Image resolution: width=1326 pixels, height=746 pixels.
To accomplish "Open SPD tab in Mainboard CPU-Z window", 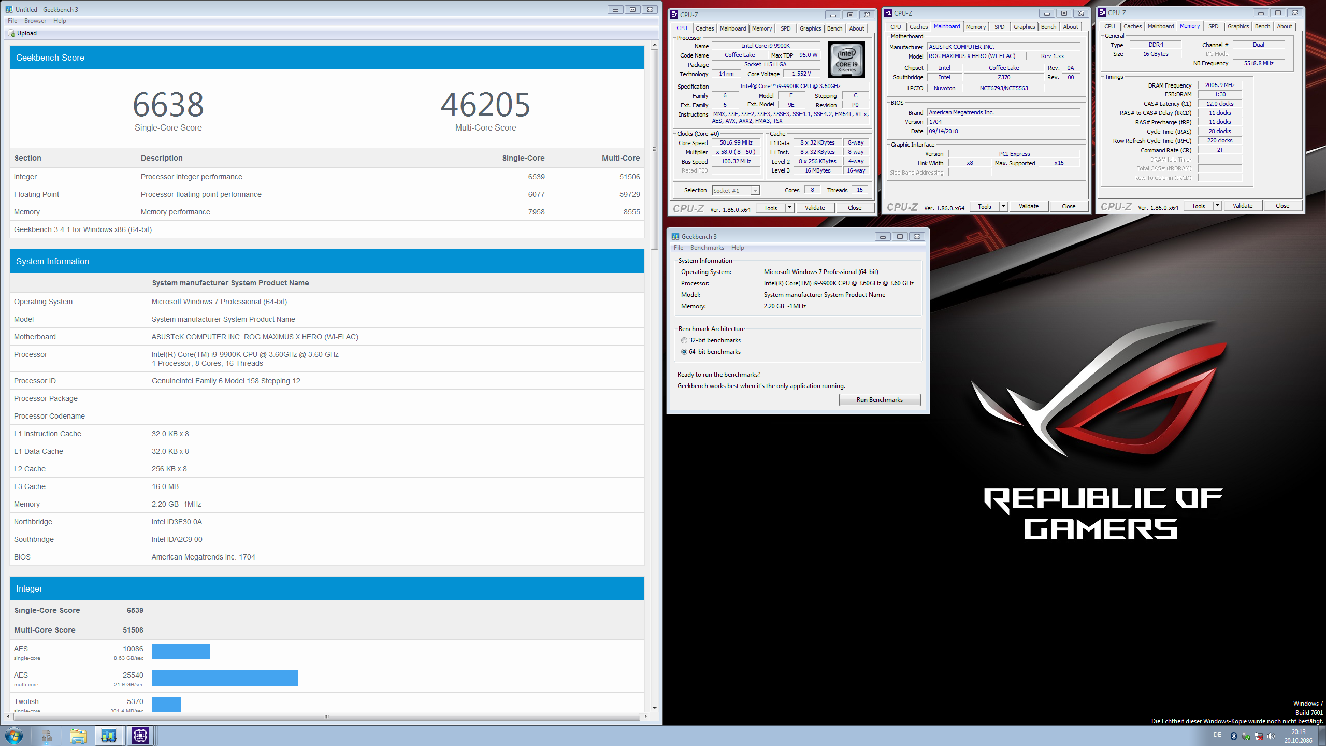I will tap(999, 27).
